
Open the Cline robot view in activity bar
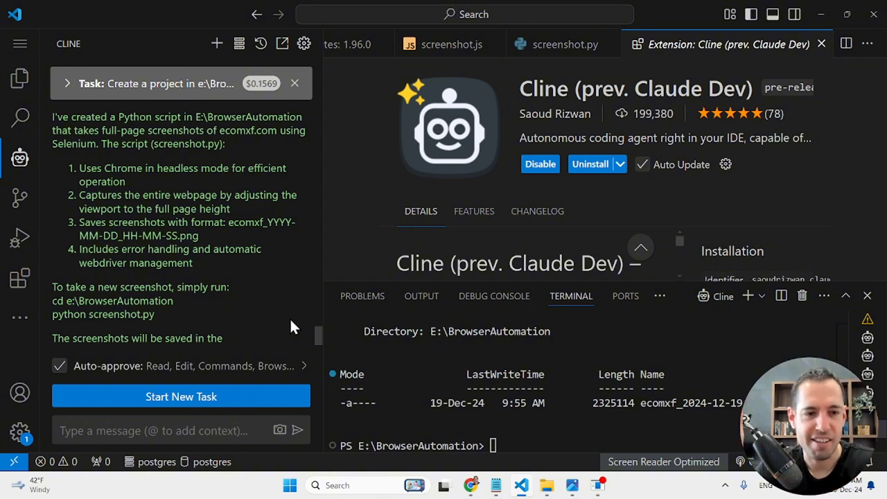(19, 158)
